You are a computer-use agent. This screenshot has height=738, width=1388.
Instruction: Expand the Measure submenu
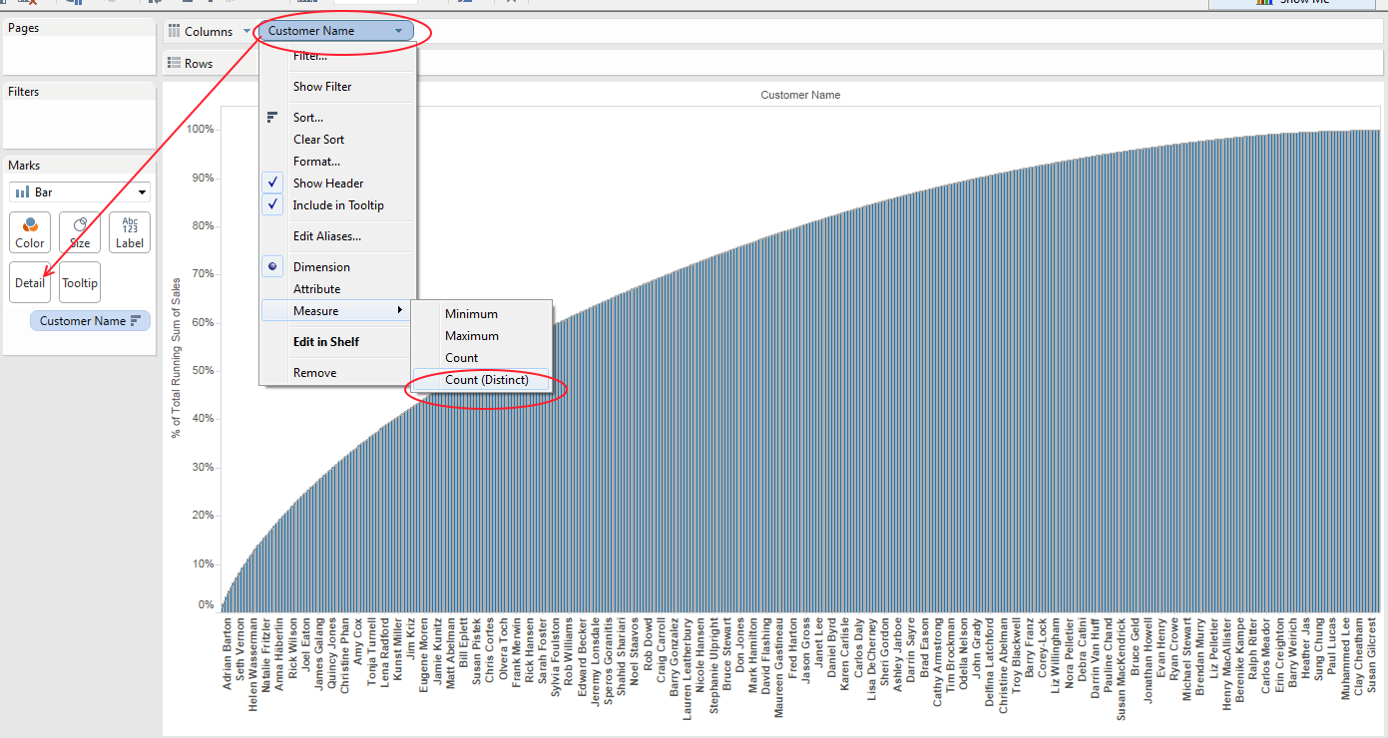336,311
